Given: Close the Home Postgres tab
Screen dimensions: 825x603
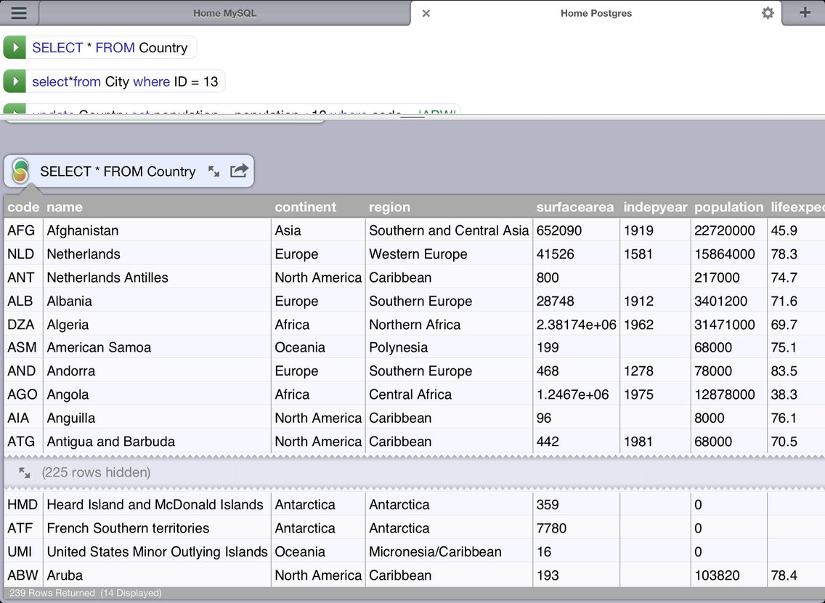Looking at the screenshot, I should click(426, 13).
